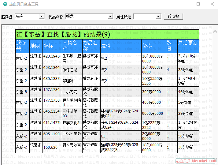218x165 pixels.
Task: Select the 东岳-8 server cell
Action: click(x=22, y=92)
